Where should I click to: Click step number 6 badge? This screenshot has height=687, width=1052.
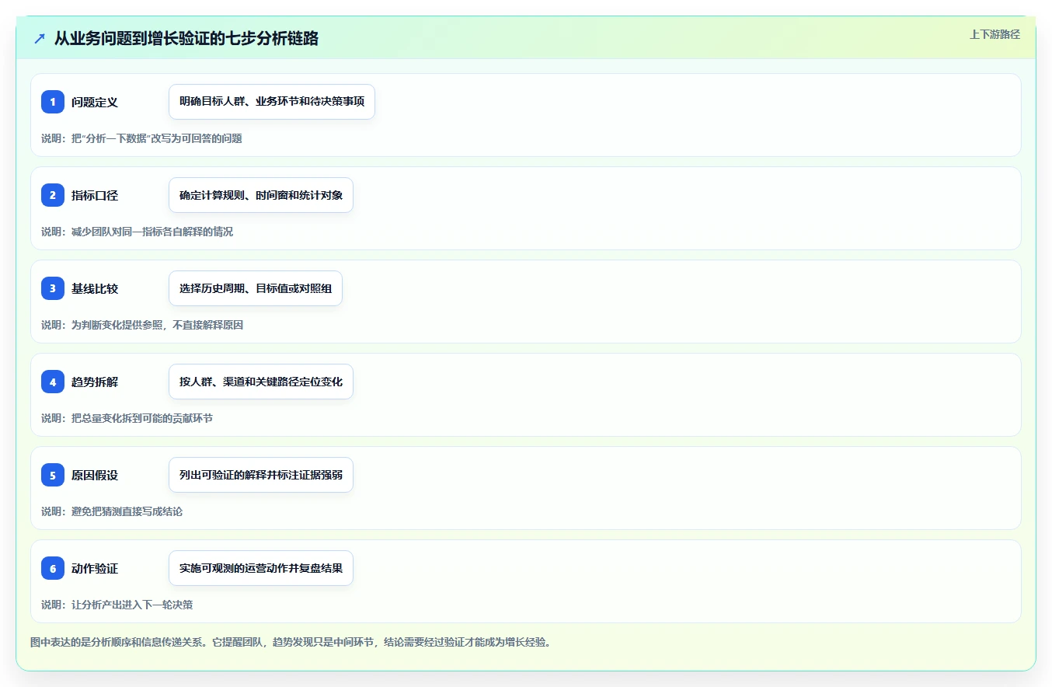(x=53, y=568)
